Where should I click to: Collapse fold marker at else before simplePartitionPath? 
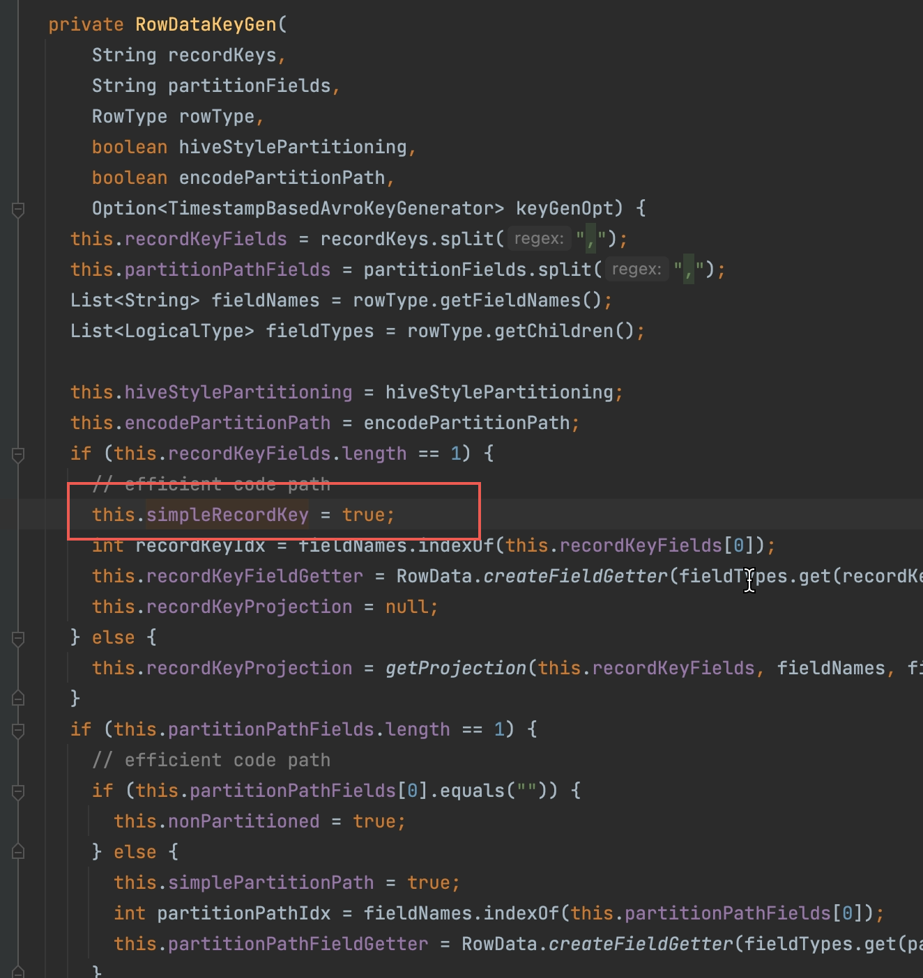pyautogui.click(x=19, y=851)
